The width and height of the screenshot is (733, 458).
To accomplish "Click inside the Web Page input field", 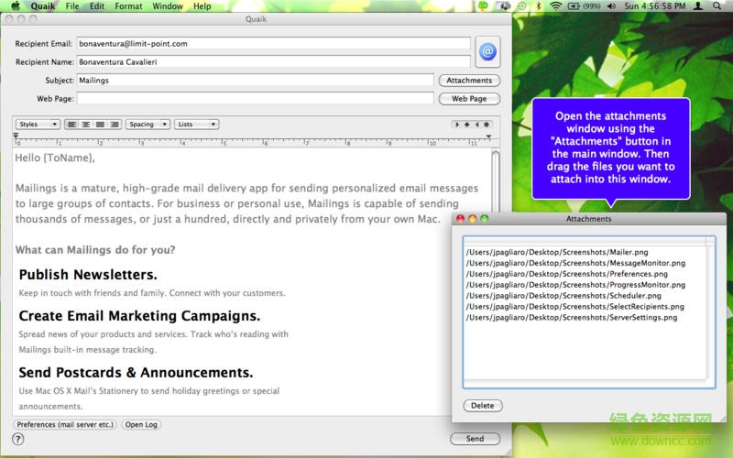I will click(x=255, y=98).
